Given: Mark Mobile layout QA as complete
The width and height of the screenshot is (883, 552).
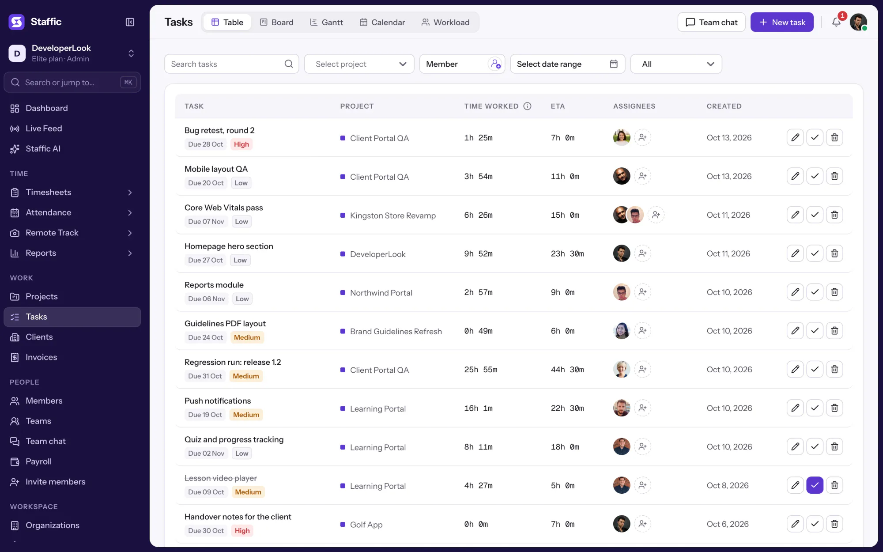Looking at the screenshot, I should tap(815, 176).
